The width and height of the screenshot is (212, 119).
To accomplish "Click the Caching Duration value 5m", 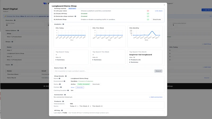I will pos(72,90).
